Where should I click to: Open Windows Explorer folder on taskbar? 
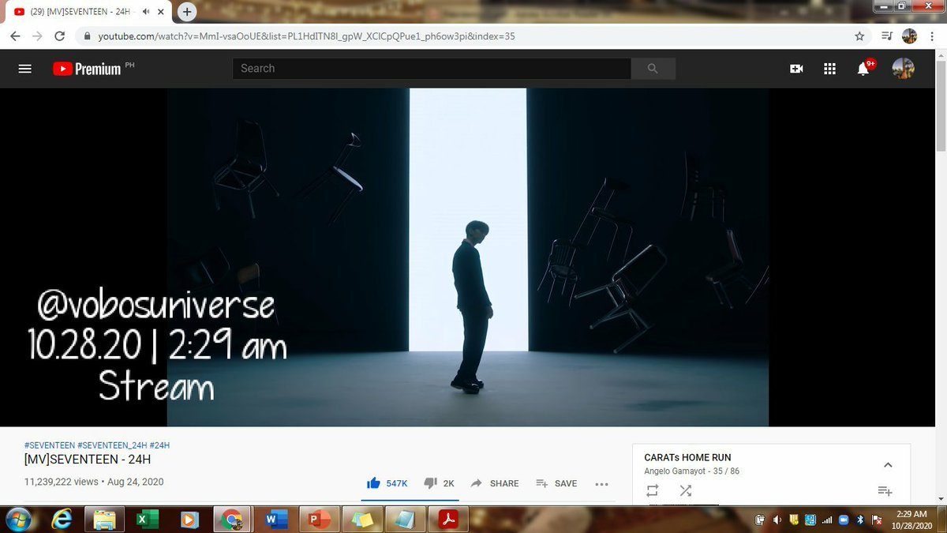(x=104, y=520)
